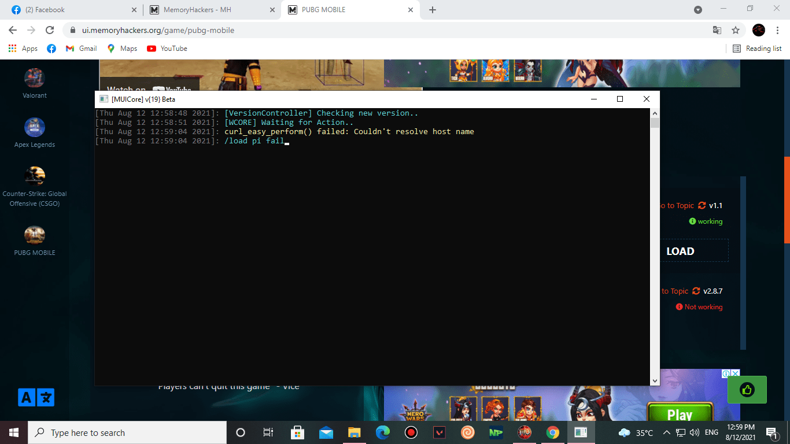
Task: Open the Reading list
Action: 757,49
